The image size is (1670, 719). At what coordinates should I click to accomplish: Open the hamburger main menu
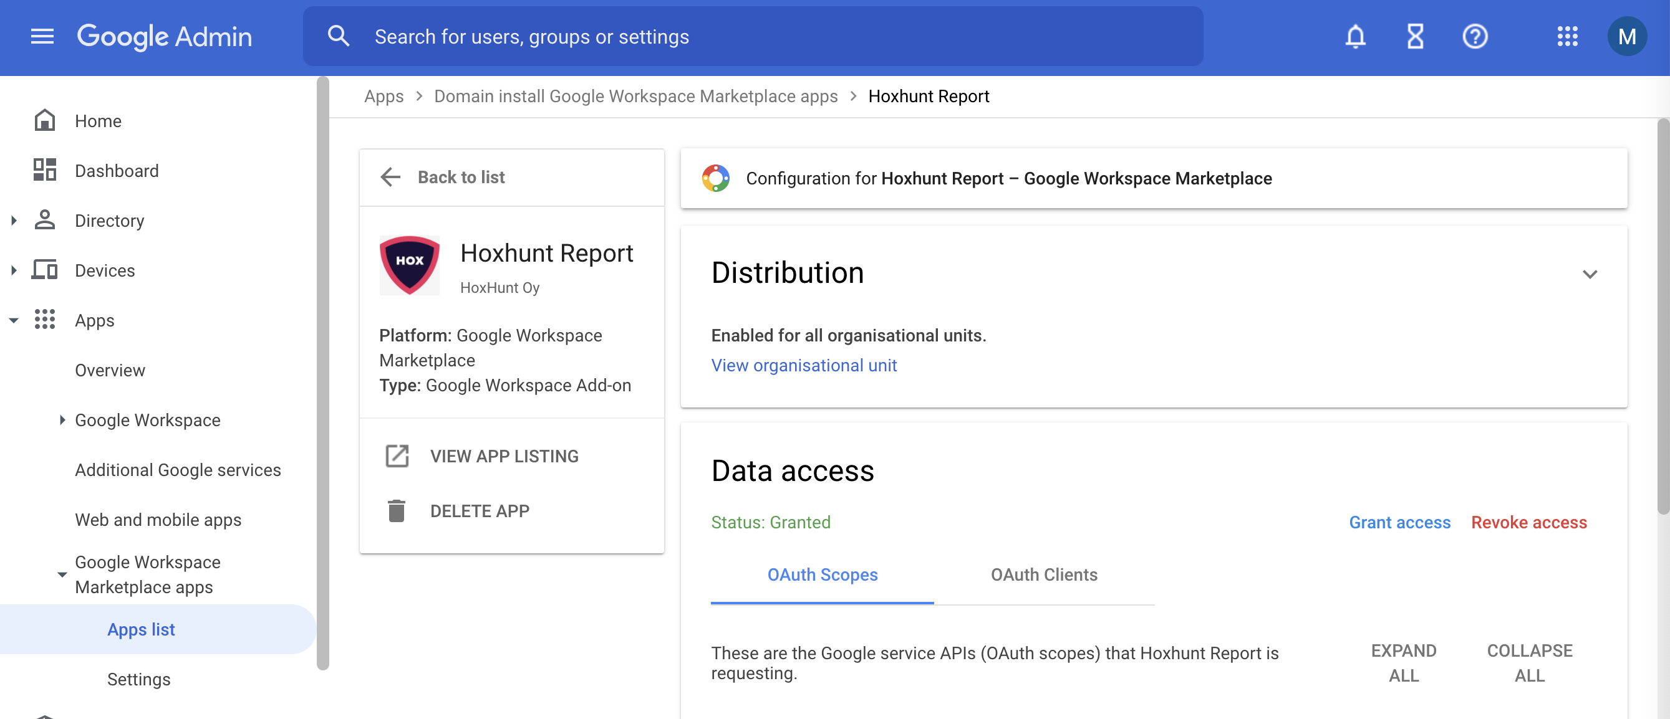coord(42,36)
